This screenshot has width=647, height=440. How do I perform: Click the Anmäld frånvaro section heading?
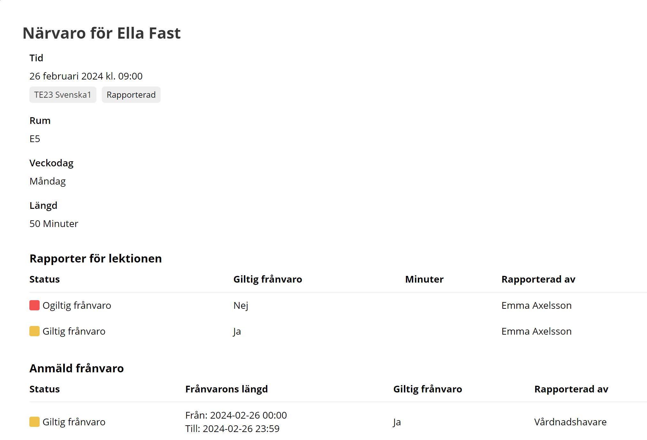click(77, 368)
